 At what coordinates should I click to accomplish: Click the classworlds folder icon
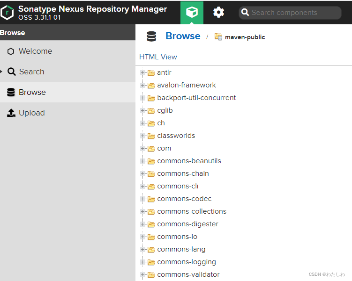pos(151,136)
